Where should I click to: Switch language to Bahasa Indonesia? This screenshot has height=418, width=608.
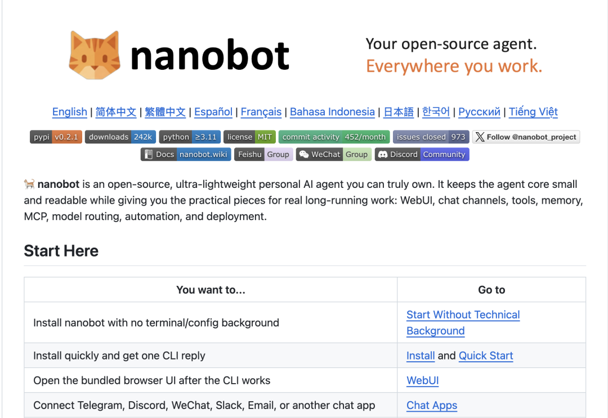[x=332, y=112]
